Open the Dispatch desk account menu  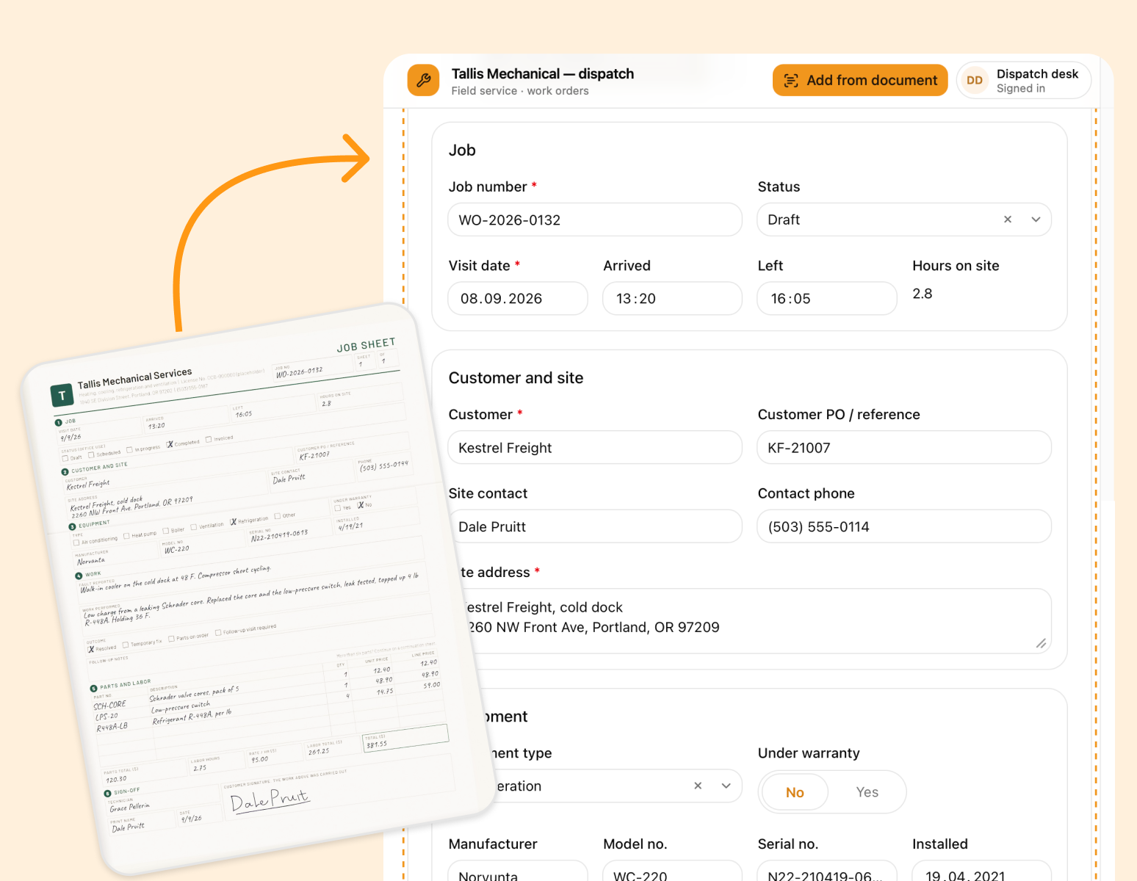pos(1024,80)
